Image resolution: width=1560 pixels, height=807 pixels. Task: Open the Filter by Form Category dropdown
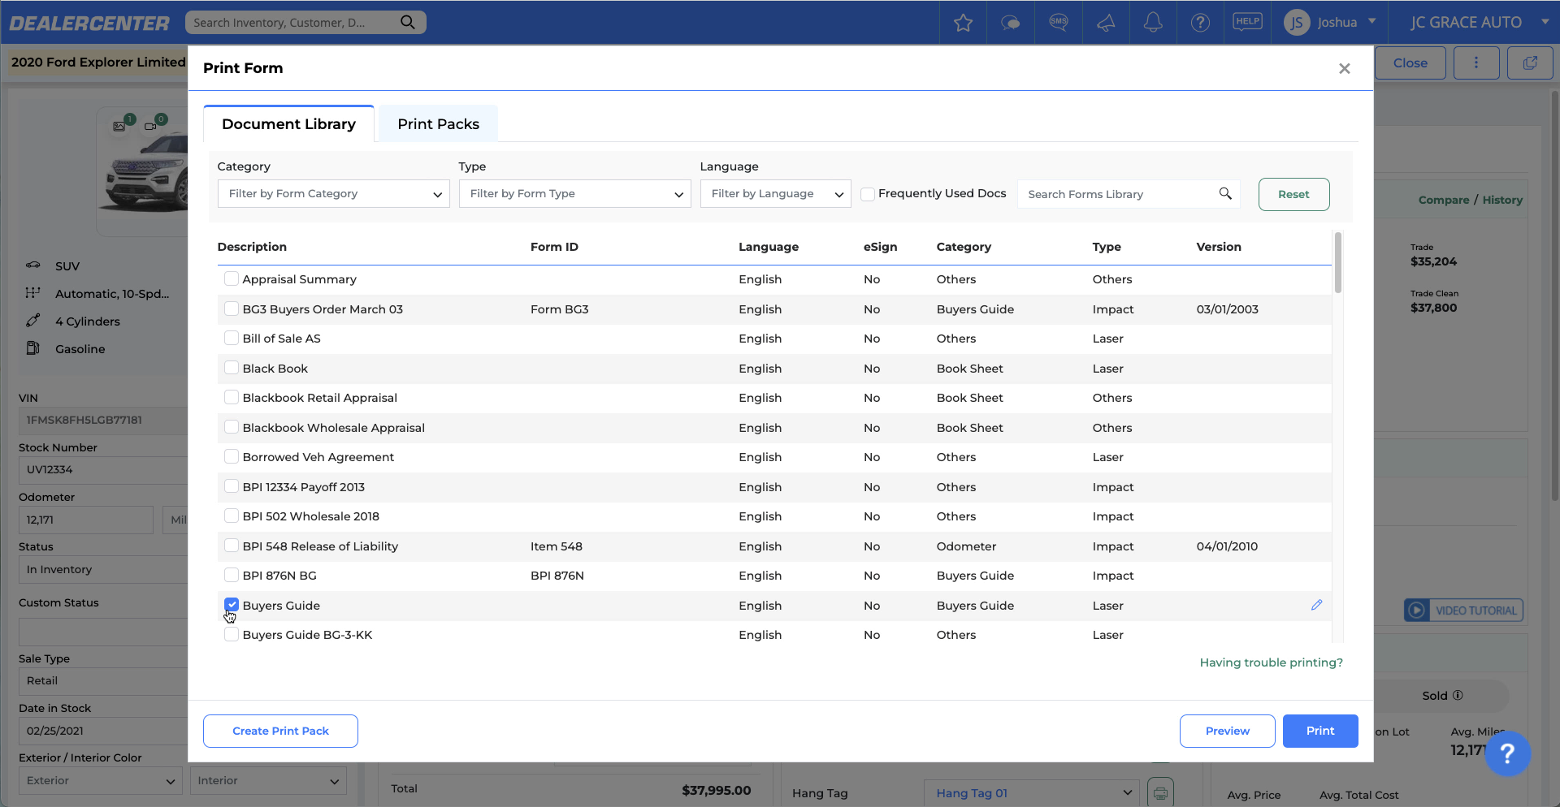(334, 193)
